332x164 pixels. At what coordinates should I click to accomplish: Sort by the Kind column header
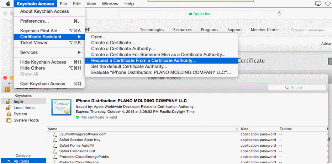click(259, 129)
